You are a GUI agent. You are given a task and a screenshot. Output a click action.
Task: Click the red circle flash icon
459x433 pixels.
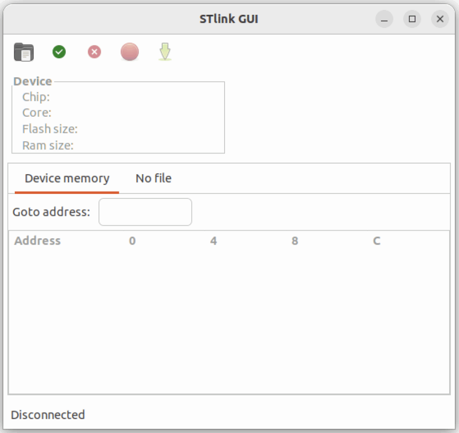pos(130,52)
